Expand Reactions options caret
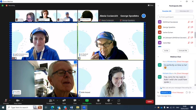The image size is (196, 110). pyautogui.click(x=112, y=101)
